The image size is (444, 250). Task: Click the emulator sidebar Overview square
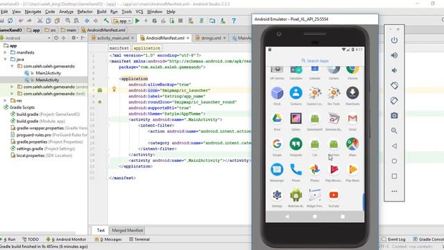(x=394, y=176)
